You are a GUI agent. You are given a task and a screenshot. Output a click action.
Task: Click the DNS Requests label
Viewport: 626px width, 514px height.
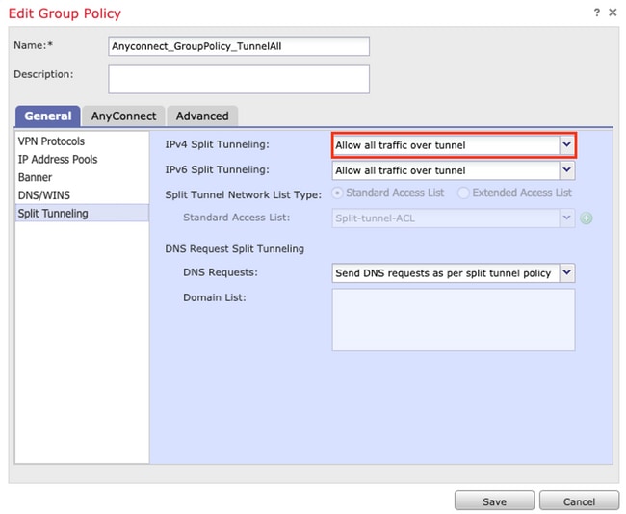coord(221,272)
